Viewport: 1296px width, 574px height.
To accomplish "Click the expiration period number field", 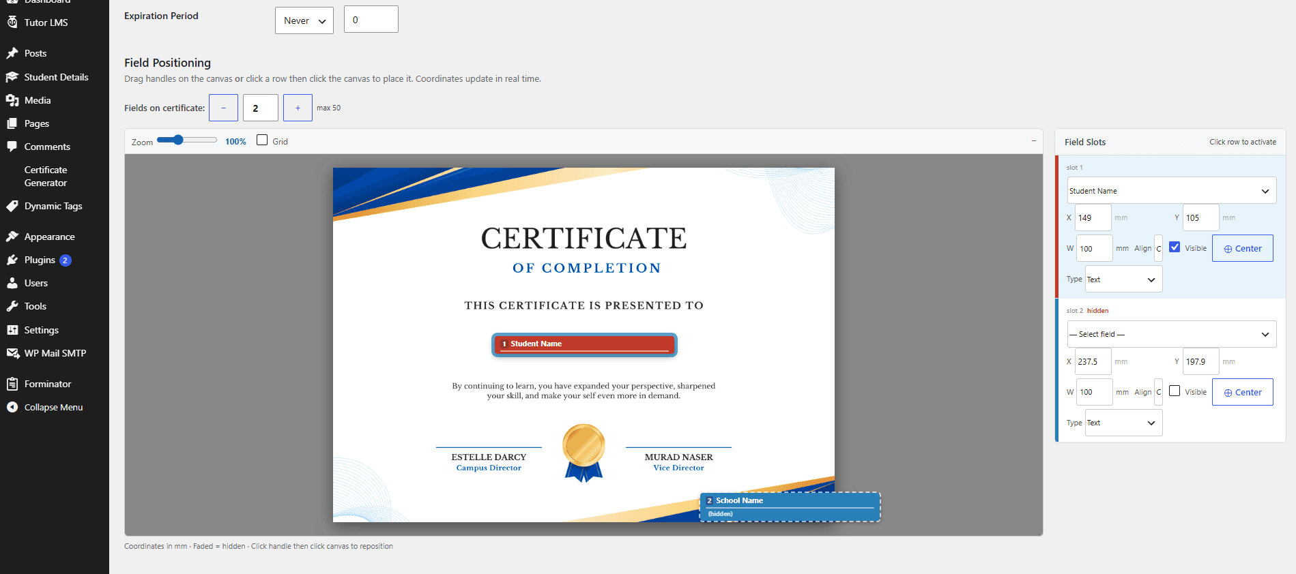I will 371,20.
